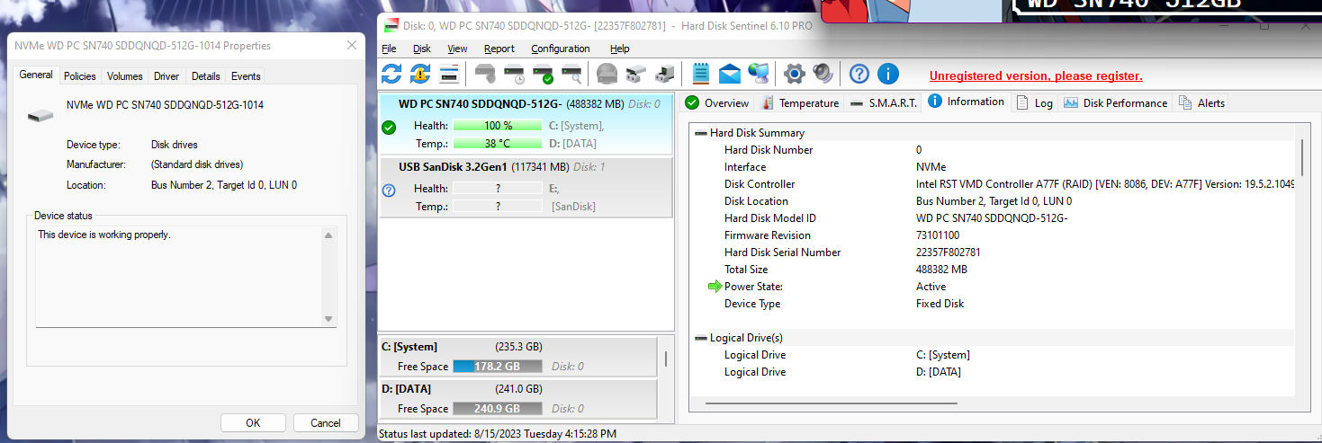The height and width of the screenshot is (443, 1322).
Task: Select the USB SanDisk 3.2Gen1 disk entry
Action: coord(526,187)
